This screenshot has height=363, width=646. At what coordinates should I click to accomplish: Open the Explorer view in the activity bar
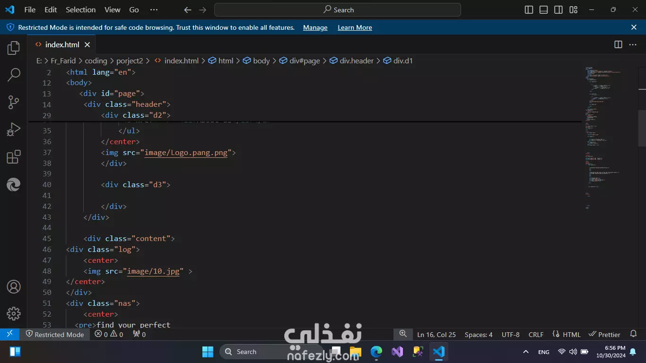14,48
